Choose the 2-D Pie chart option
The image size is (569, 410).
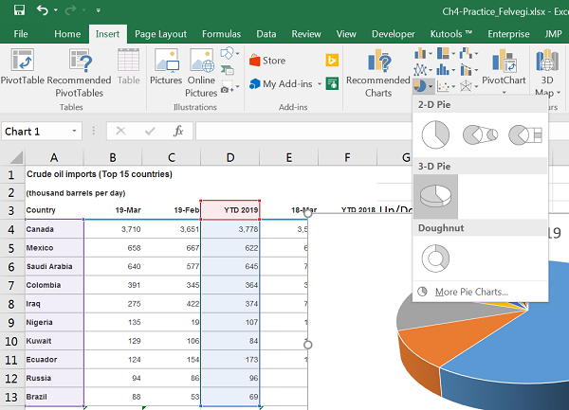click(x=435, y=134)
